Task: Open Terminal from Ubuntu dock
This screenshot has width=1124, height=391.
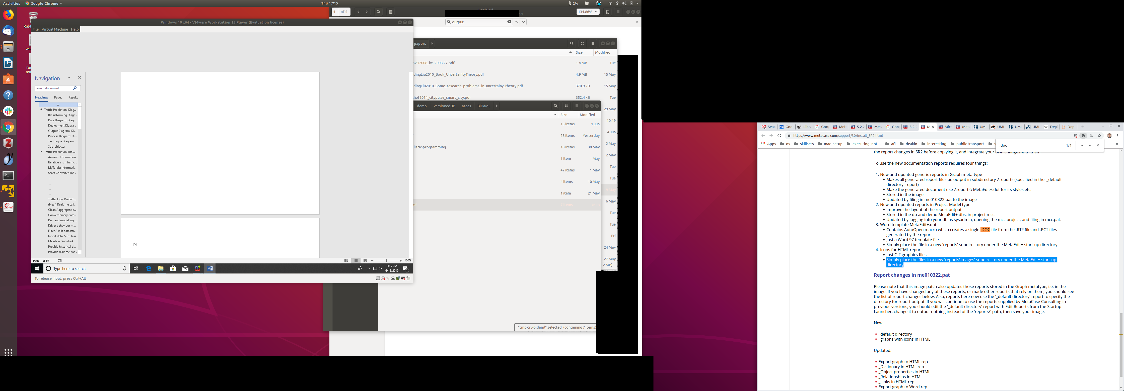Action: tap(8, 176)
